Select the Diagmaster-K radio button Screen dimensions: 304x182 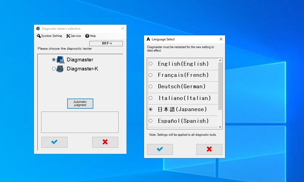click(54, 69)
